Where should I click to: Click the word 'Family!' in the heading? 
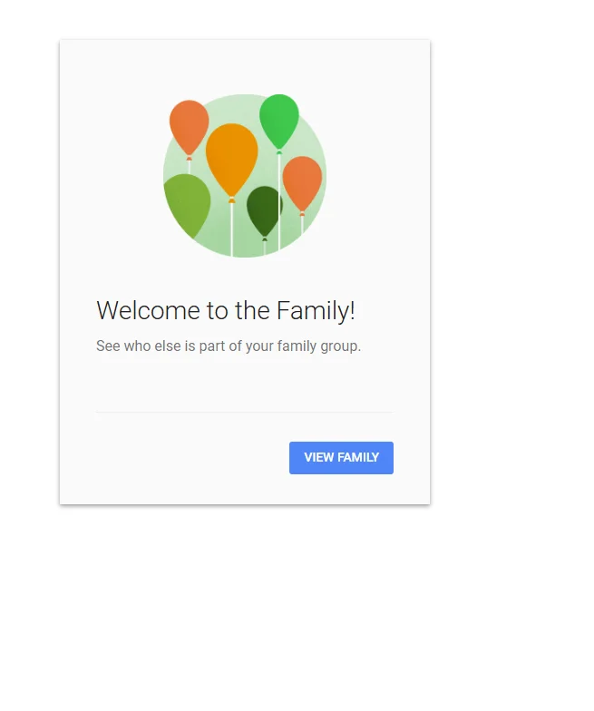point(316,312)
